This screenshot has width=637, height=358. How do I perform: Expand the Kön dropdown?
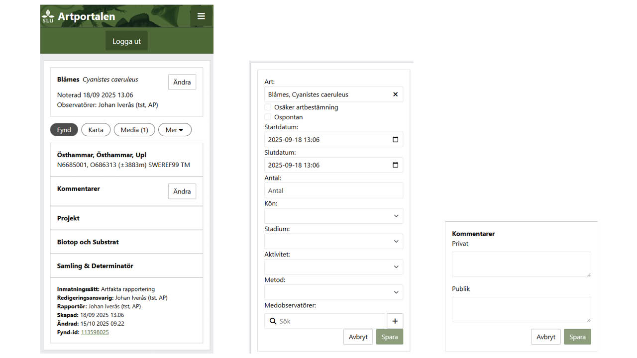pos(333,216)
